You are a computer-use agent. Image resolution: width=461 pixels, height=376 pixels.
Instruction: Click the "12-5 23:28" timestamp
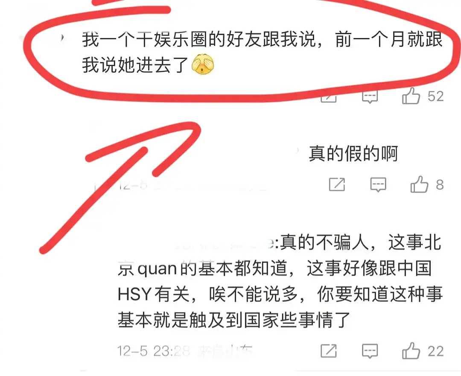(x=154, y=351)
